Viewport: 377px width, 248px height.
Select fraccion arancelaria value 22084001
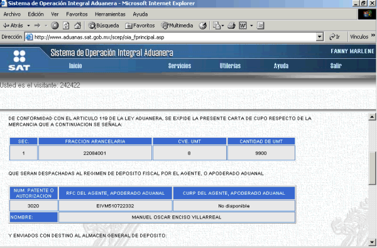(x=95, y=153)
